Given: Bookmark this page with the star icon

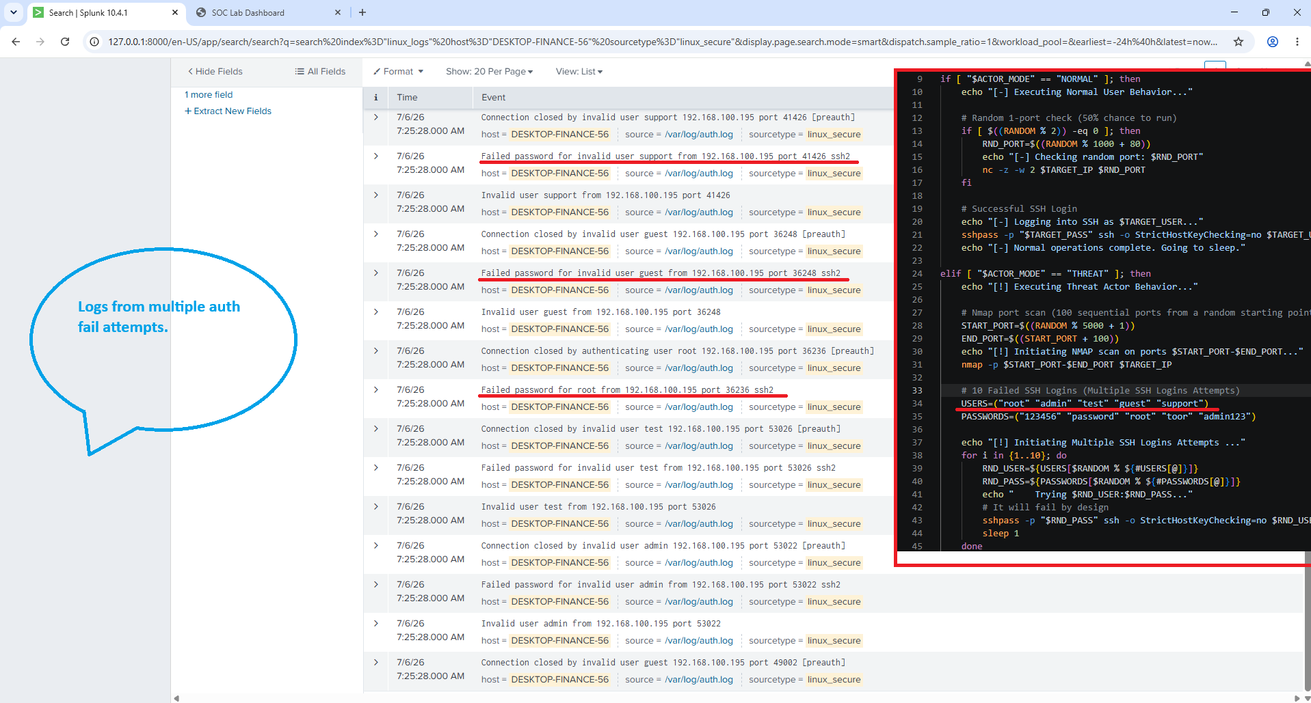Looking at the screenshot, I should pos(1238,42).
